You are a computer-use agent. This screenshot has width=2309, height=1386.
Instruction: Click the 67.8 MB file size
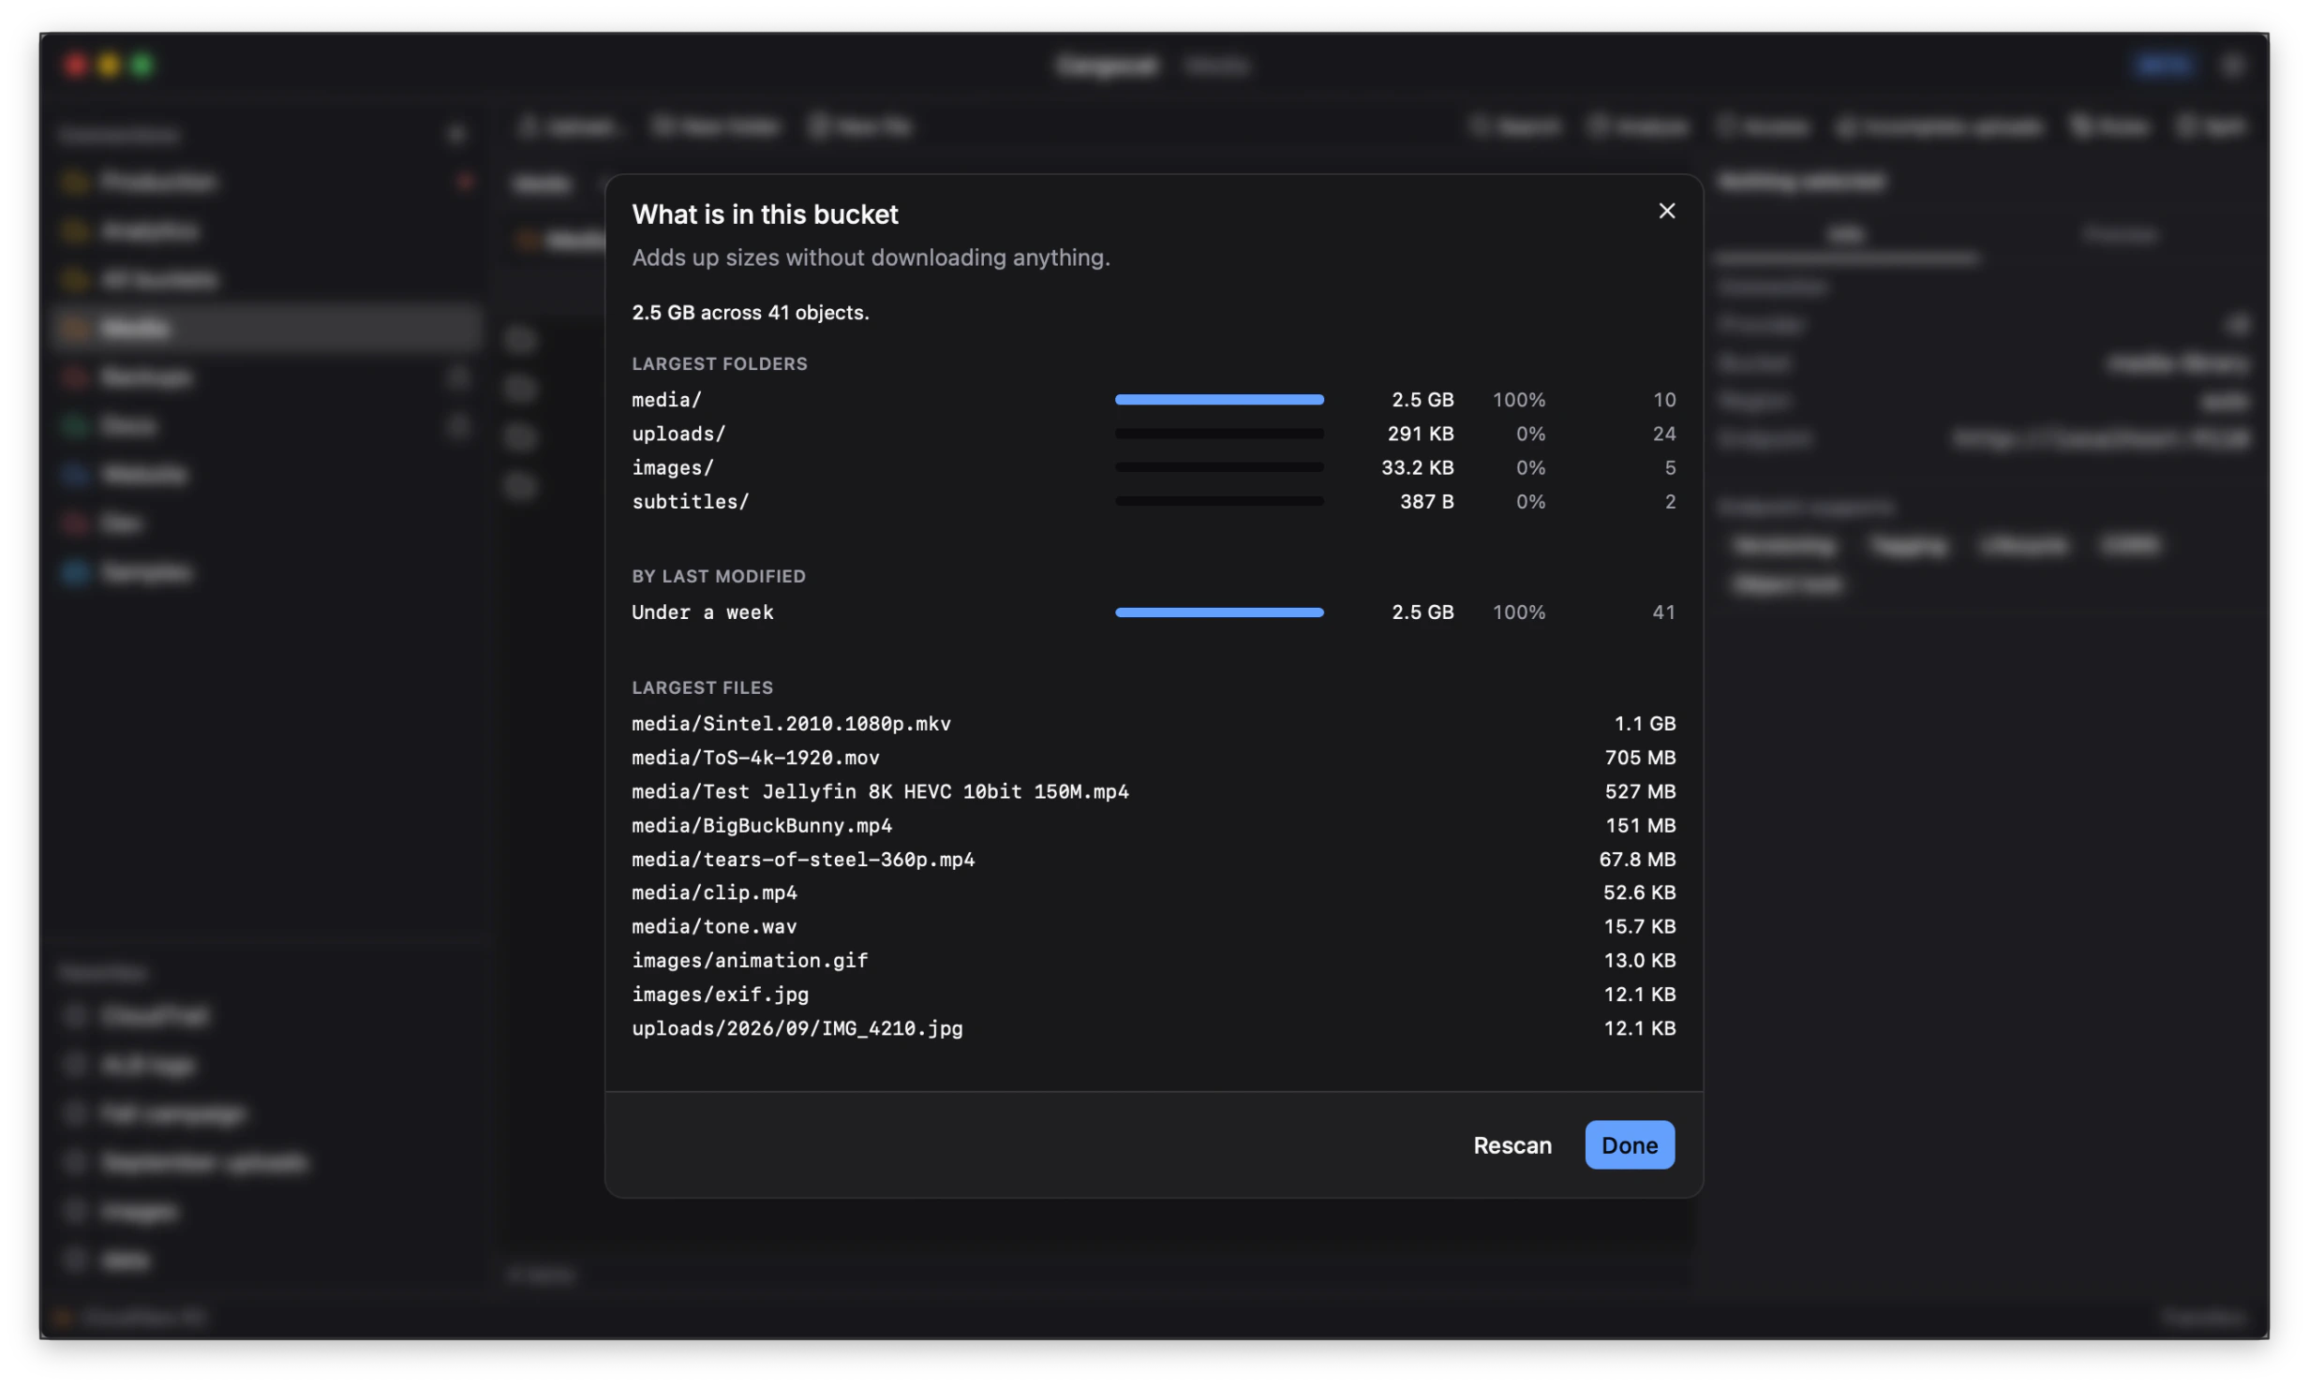[x=1637, y=859]
